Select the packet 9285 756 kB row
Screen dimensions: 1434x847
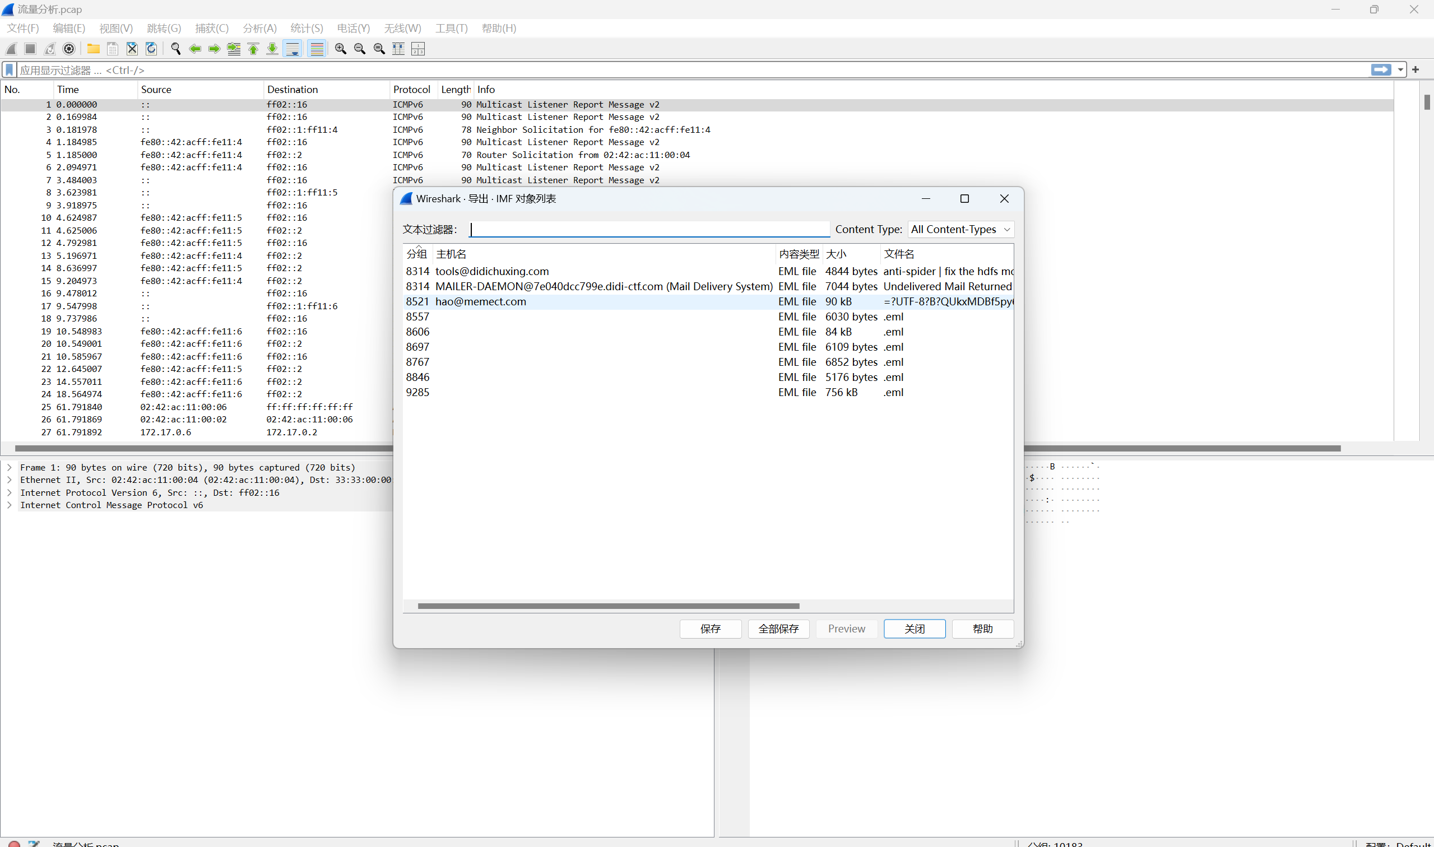(x=708, y=392)
